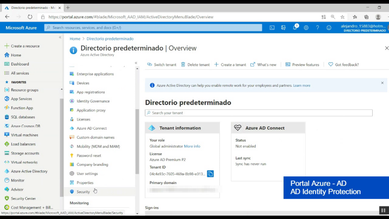Open browser profile avatar icon
Viewport: 389px width, 219px height.
[x=378, y=17]
